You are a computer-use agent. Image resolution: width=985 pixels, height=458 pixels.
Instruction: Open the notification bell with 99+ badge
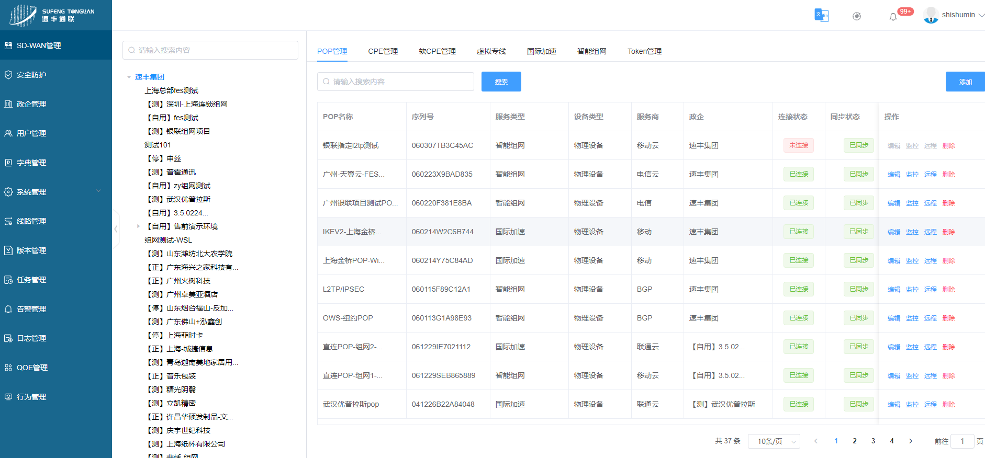coord(893,17)
